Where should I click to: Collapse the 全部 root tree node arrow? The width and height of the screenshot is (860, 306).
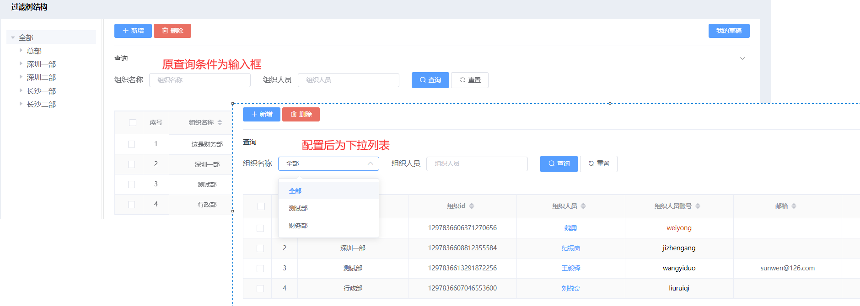tap(13, 37)
